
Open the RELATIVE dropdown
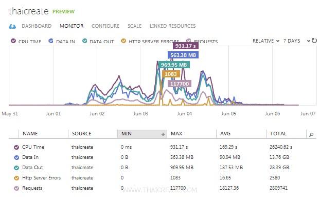(x=266, y=41)
